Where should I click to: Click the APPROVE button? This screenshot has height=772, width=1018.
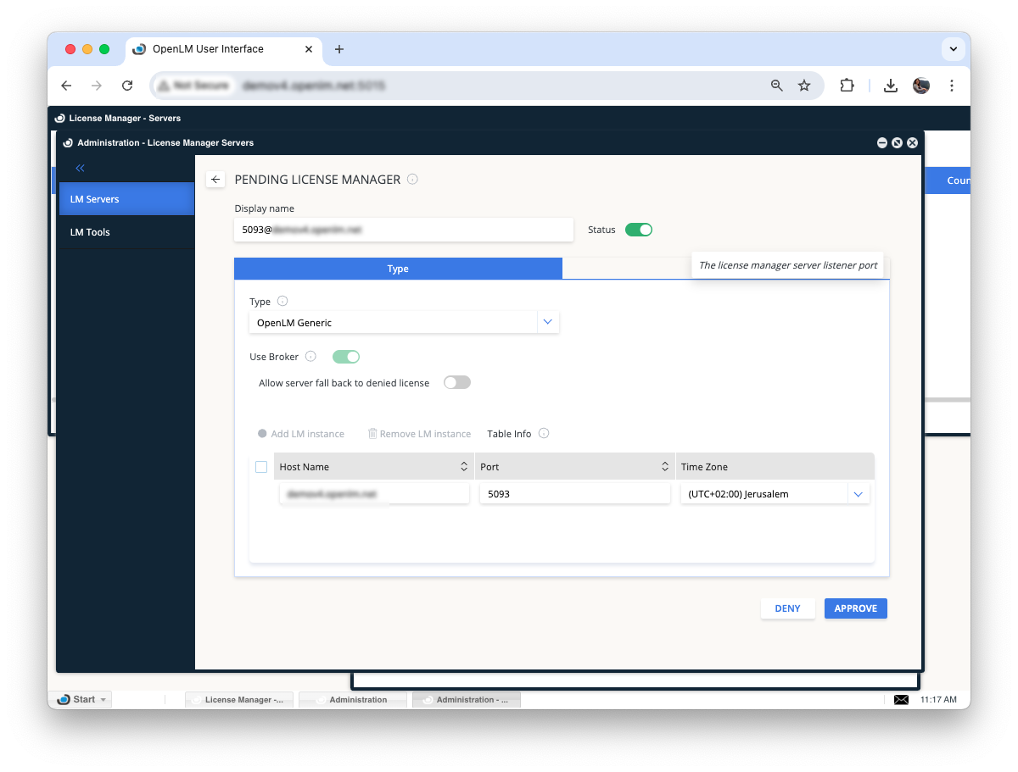tap(855, 608)
